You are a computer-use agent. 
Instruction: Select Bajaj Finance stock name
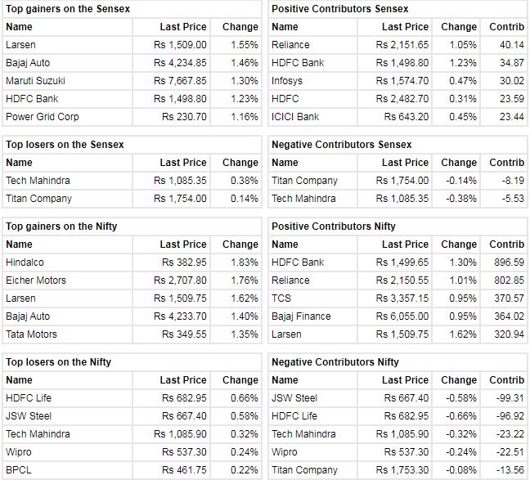pos(301,316)
